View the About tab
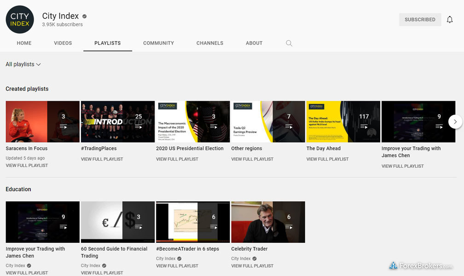 pyautogui.click(x=254, y=43)
